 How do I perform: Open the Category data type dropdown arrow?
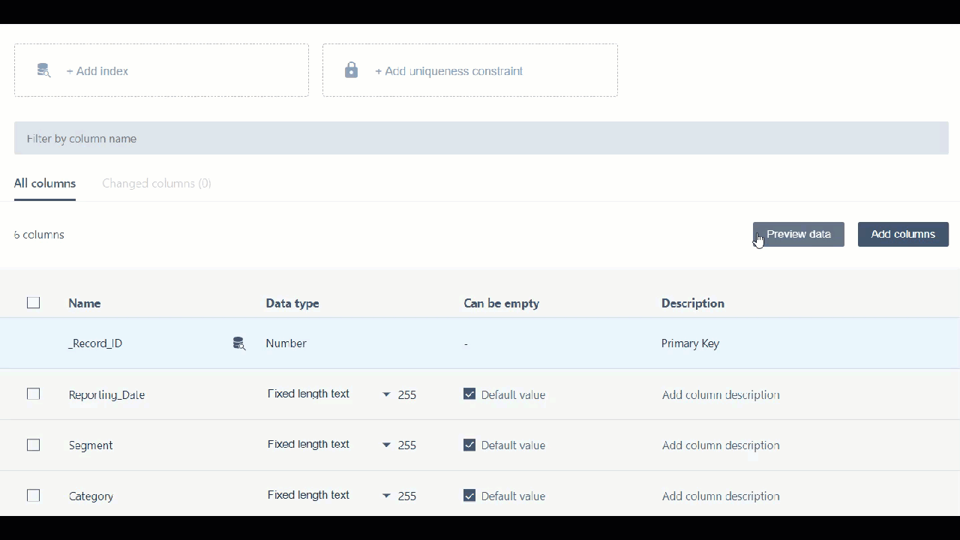386,496
